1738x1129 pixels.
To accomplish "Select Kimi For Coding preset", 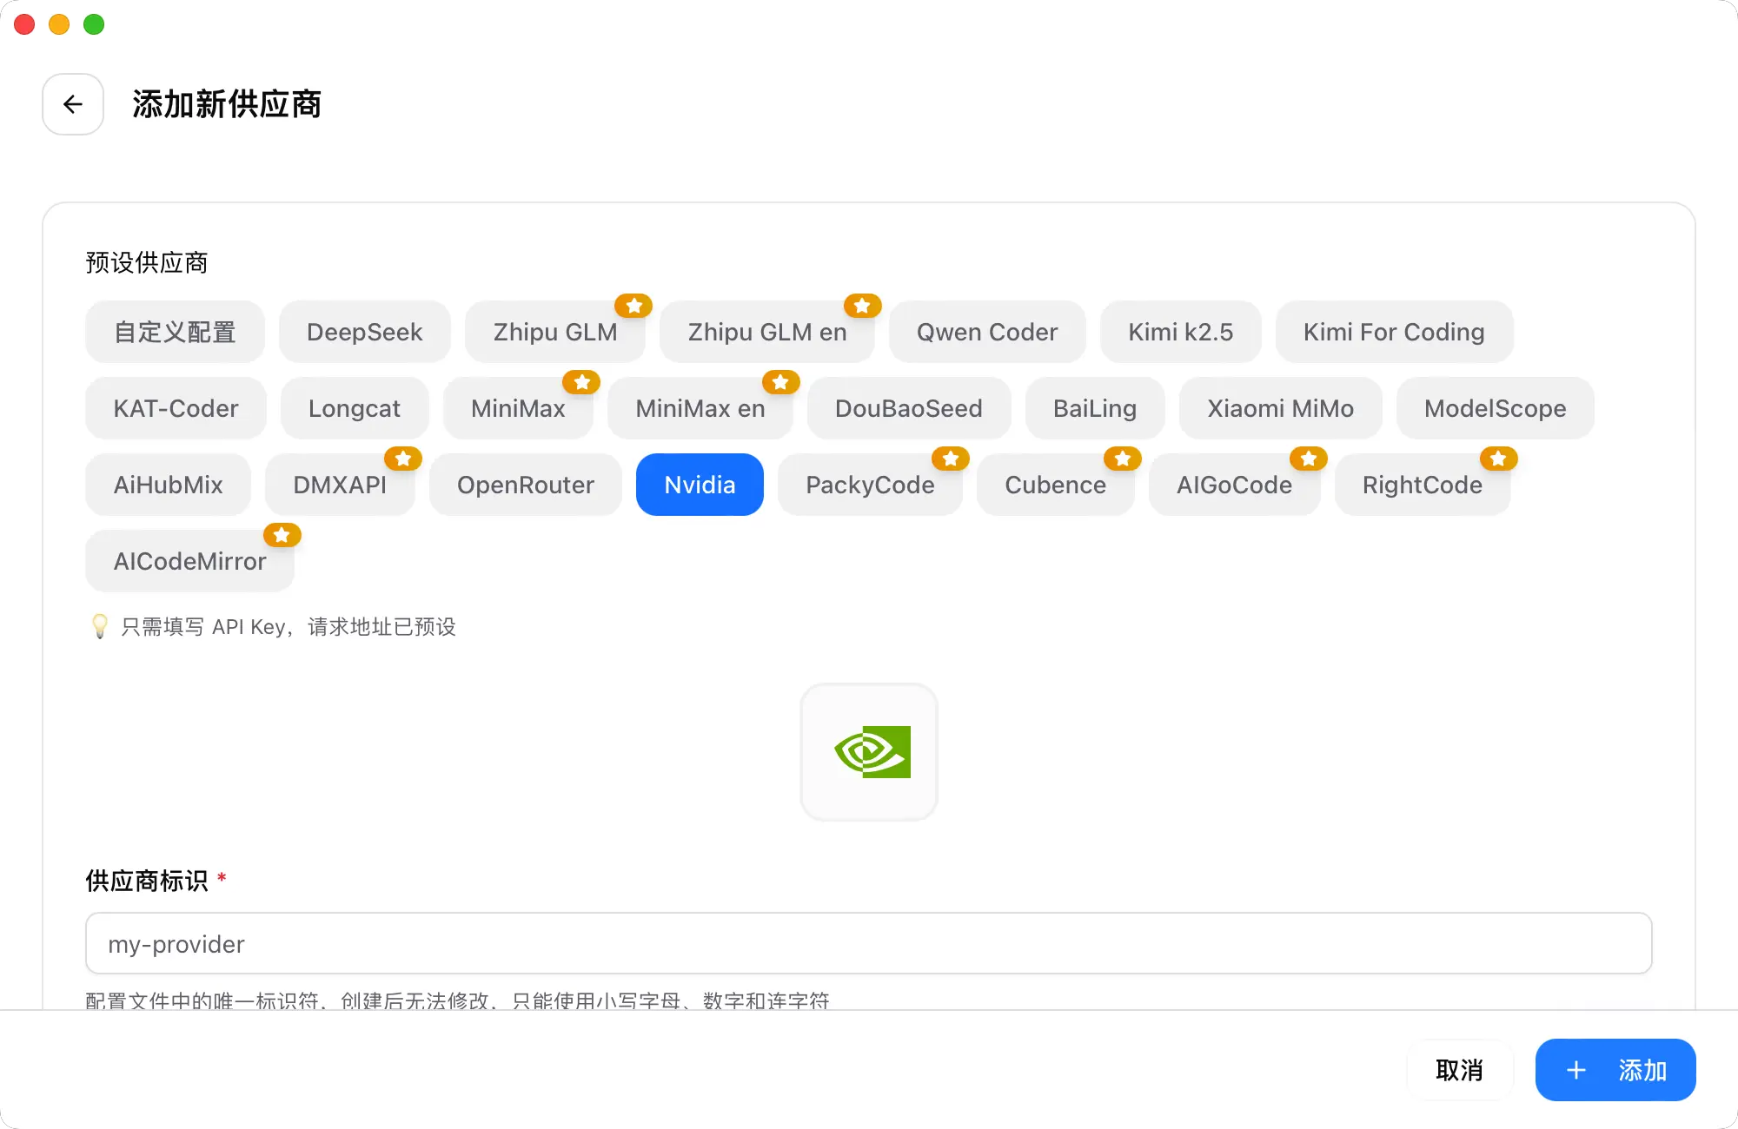I will coord(1393,332).
